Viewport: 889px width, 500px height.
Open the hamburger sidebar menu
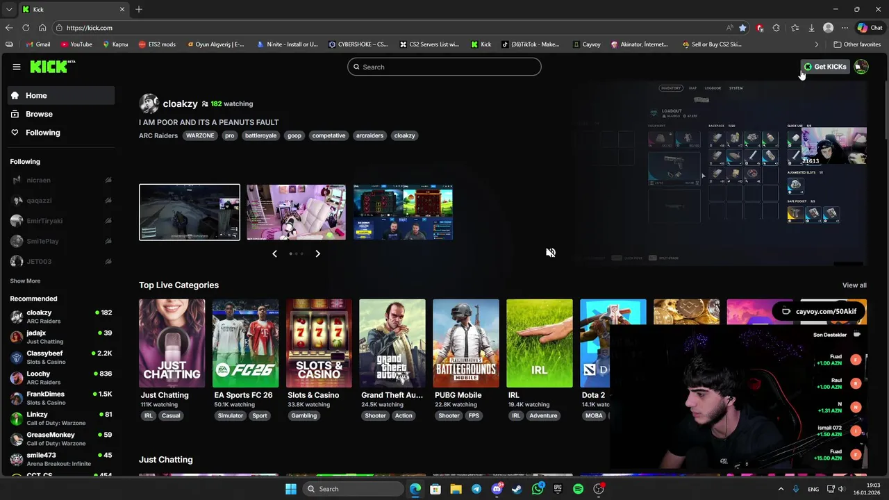tap(17, 67)
